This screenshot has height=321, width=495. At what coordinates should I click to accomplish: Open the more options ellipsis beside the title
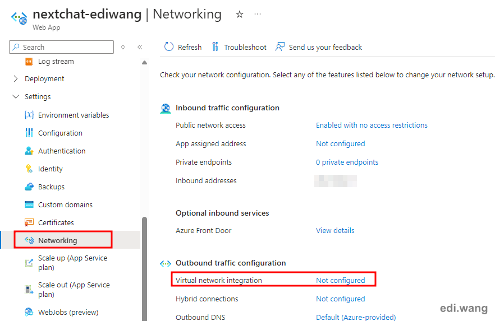point(258,14)
